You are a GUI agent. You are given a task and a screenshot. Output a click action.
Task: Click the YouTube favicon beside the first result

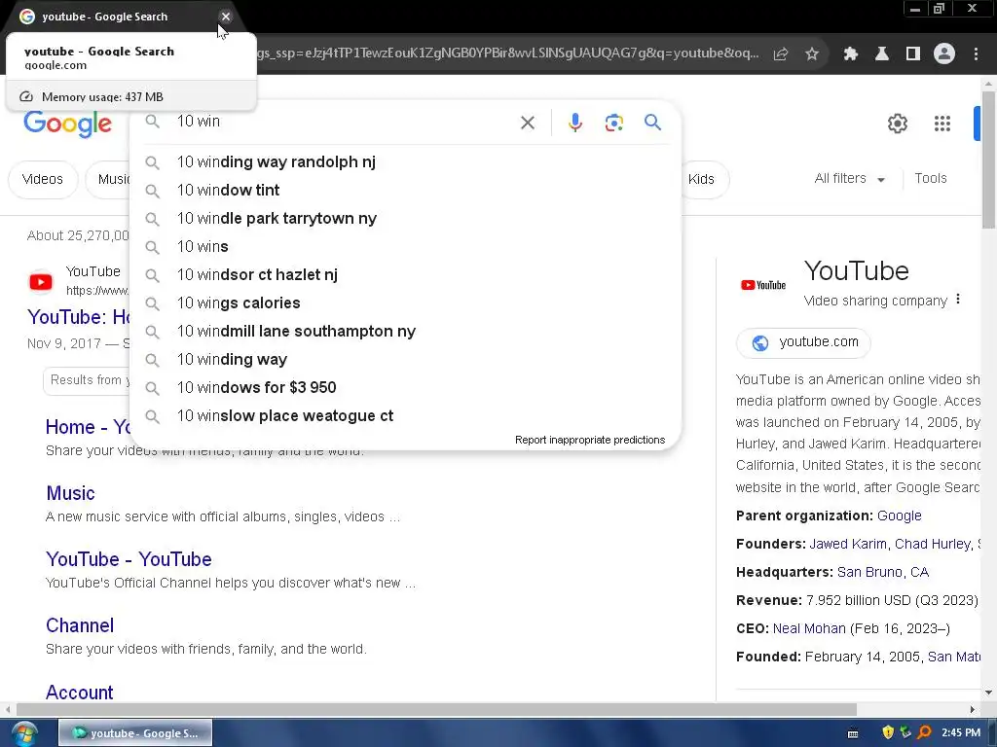[41, 281]
